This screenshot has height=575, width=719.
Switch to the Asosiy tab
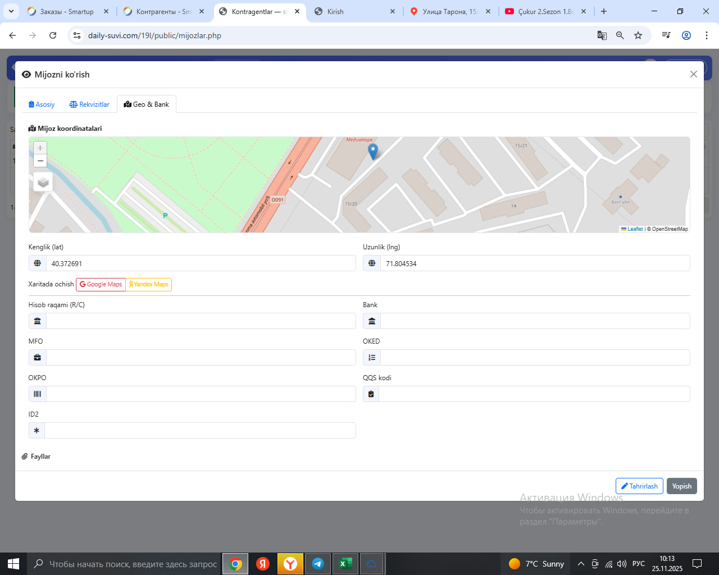(42, 104)
